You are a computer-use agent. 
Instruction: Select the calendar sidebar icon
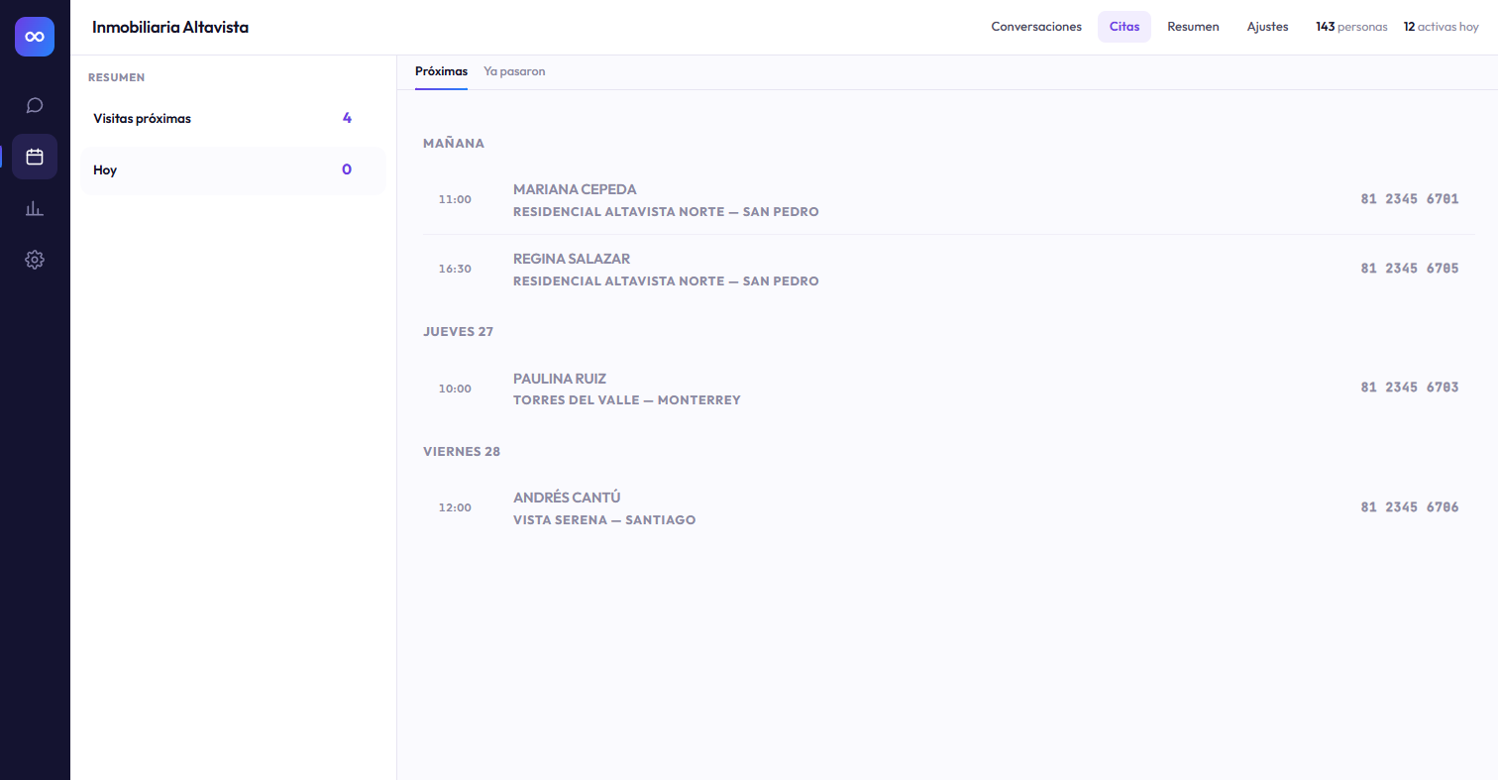coord(35,157)
